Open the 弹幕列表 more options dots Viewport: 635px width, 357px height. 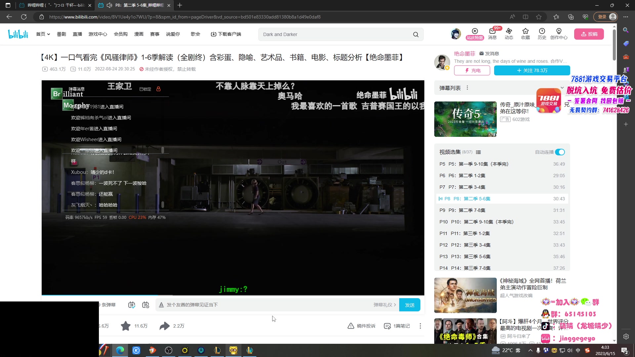(x=467, y=88)
